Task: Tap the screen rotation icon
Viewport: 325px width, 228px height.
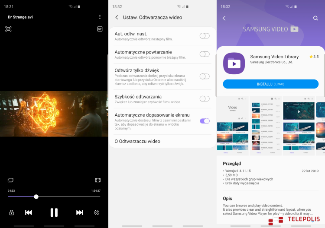Action: pyautogui.click(x=97, y=212)
